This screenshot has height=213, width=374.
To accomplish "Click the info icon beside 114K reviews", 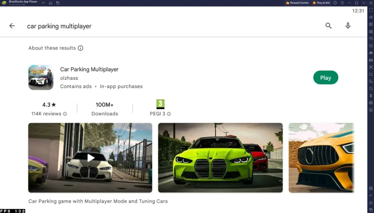I will click(x=65, y=114).
